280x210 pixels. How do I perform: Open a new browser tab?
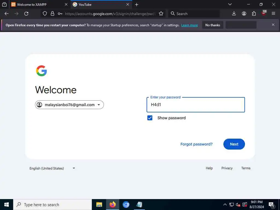point(137,5)
